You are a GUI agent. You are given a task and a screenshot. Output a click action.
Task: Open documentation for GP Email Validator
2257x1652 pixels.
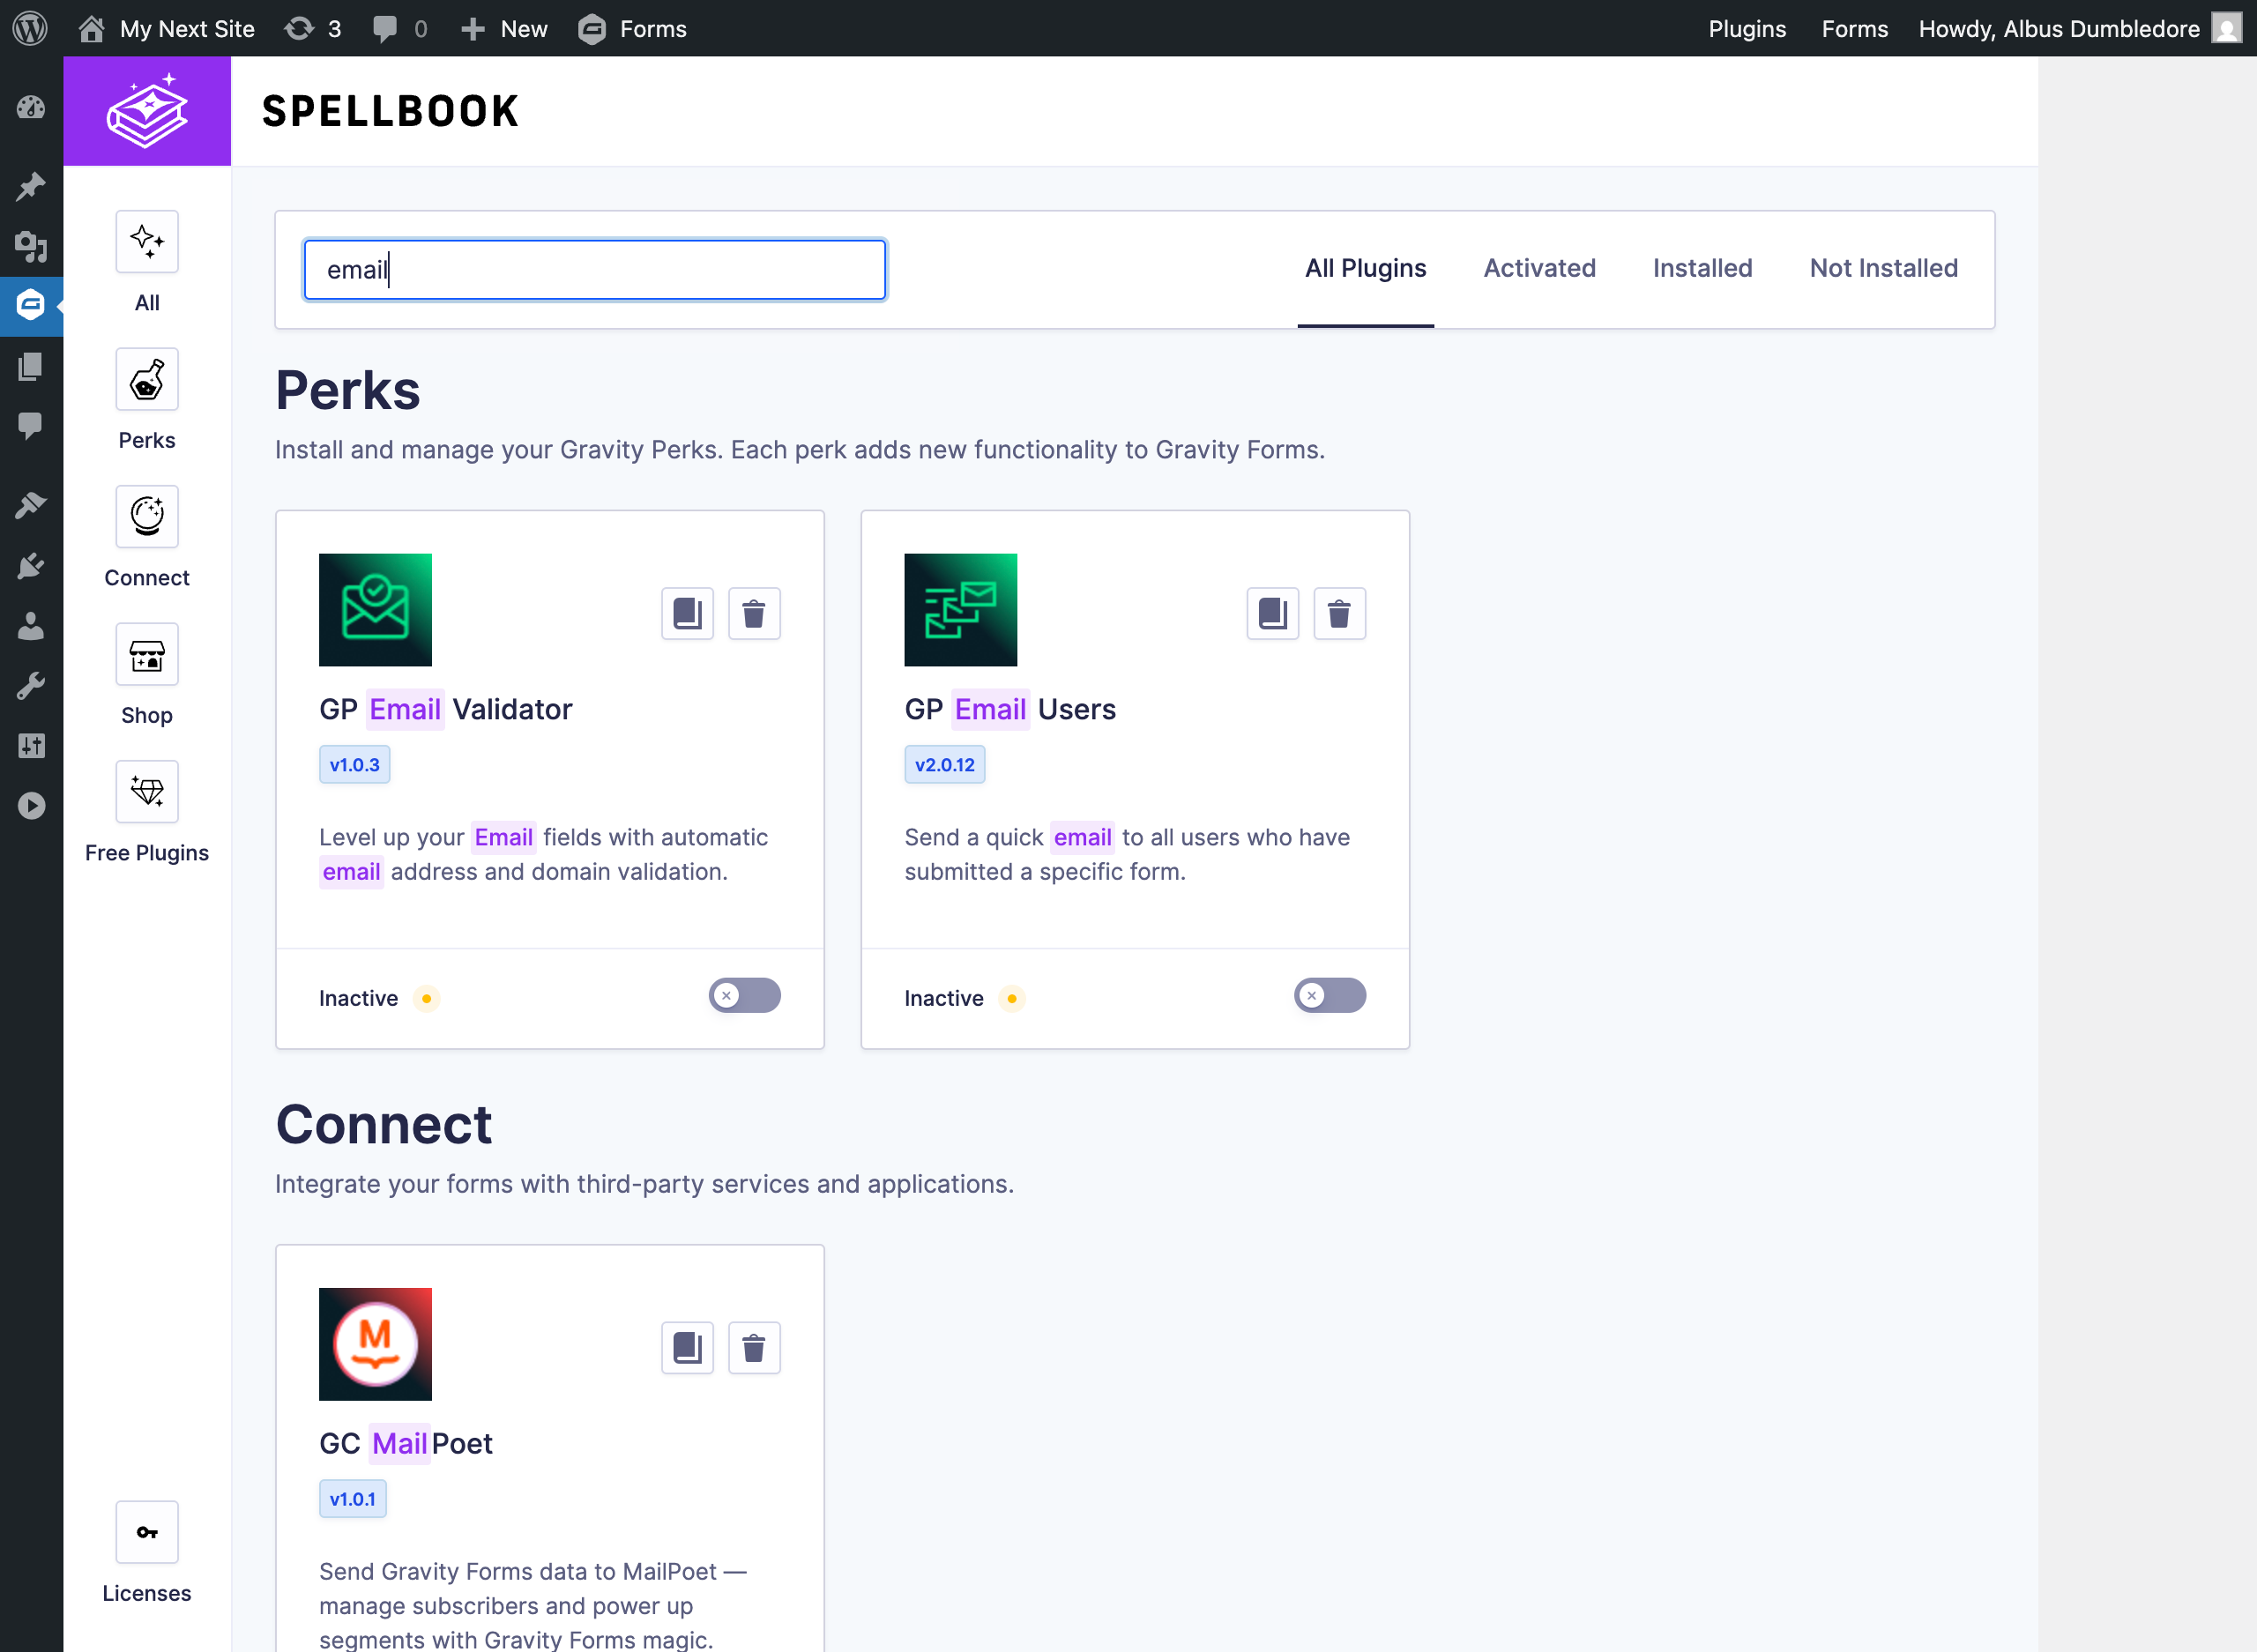pyautogui.click(x=687, y=613)
